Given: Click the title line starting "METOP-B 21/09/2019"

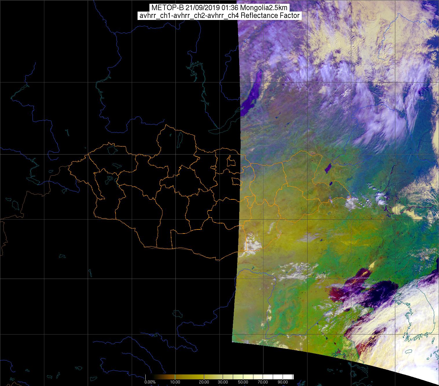Looking at the screenshot, I should [x=219, y=8].
